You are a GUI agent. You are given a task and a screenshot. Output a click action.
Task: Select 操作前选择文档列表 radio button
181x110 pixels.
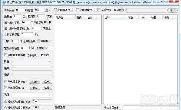(x=5, y=108)
